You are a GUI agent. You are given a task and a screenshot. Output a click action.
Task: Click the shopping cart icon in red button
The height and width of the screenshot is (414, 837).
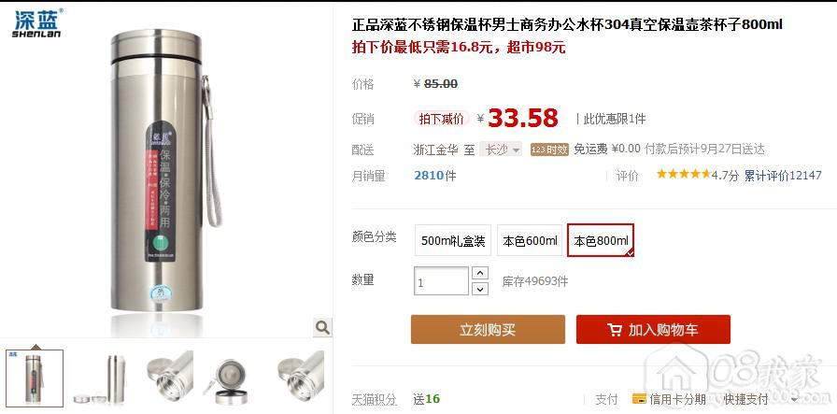[x=615, y=330]
